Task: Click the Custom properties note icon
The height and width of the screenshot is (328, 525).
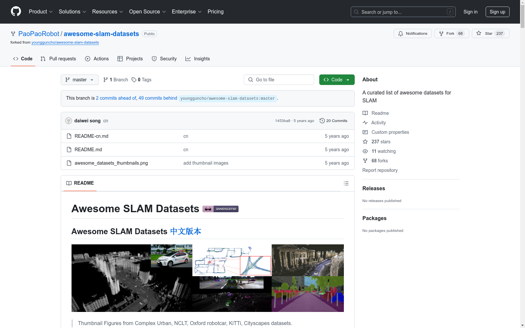Action: [x=365, y=132]
